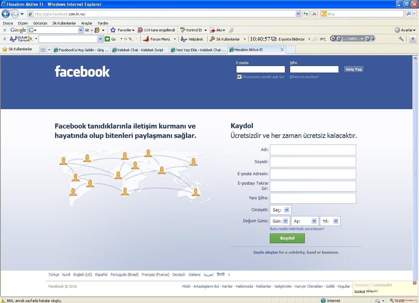This screenshot has height=303, width=419.
Task: Click Bunu neden belirtmek zorundayım? link
Action: click(297, 229)
